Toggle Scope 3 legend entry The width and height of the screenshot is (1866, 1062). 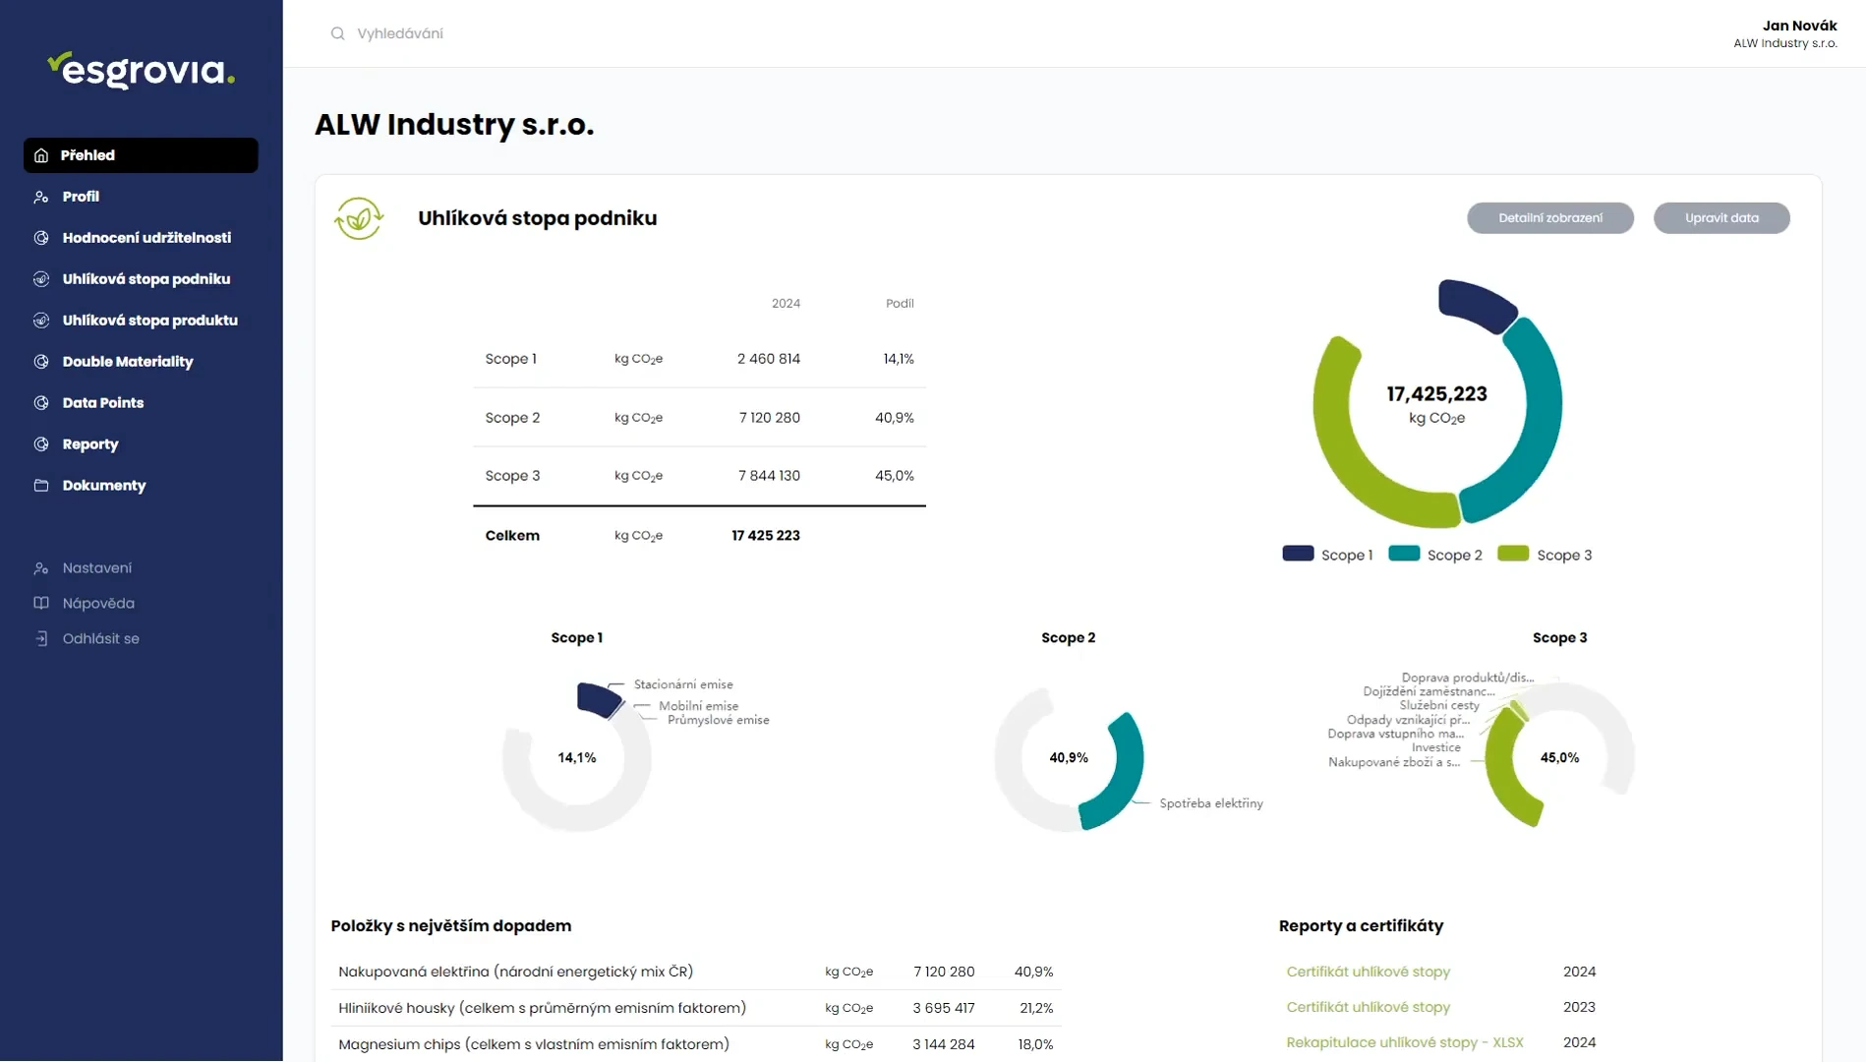pos(1545,555)
